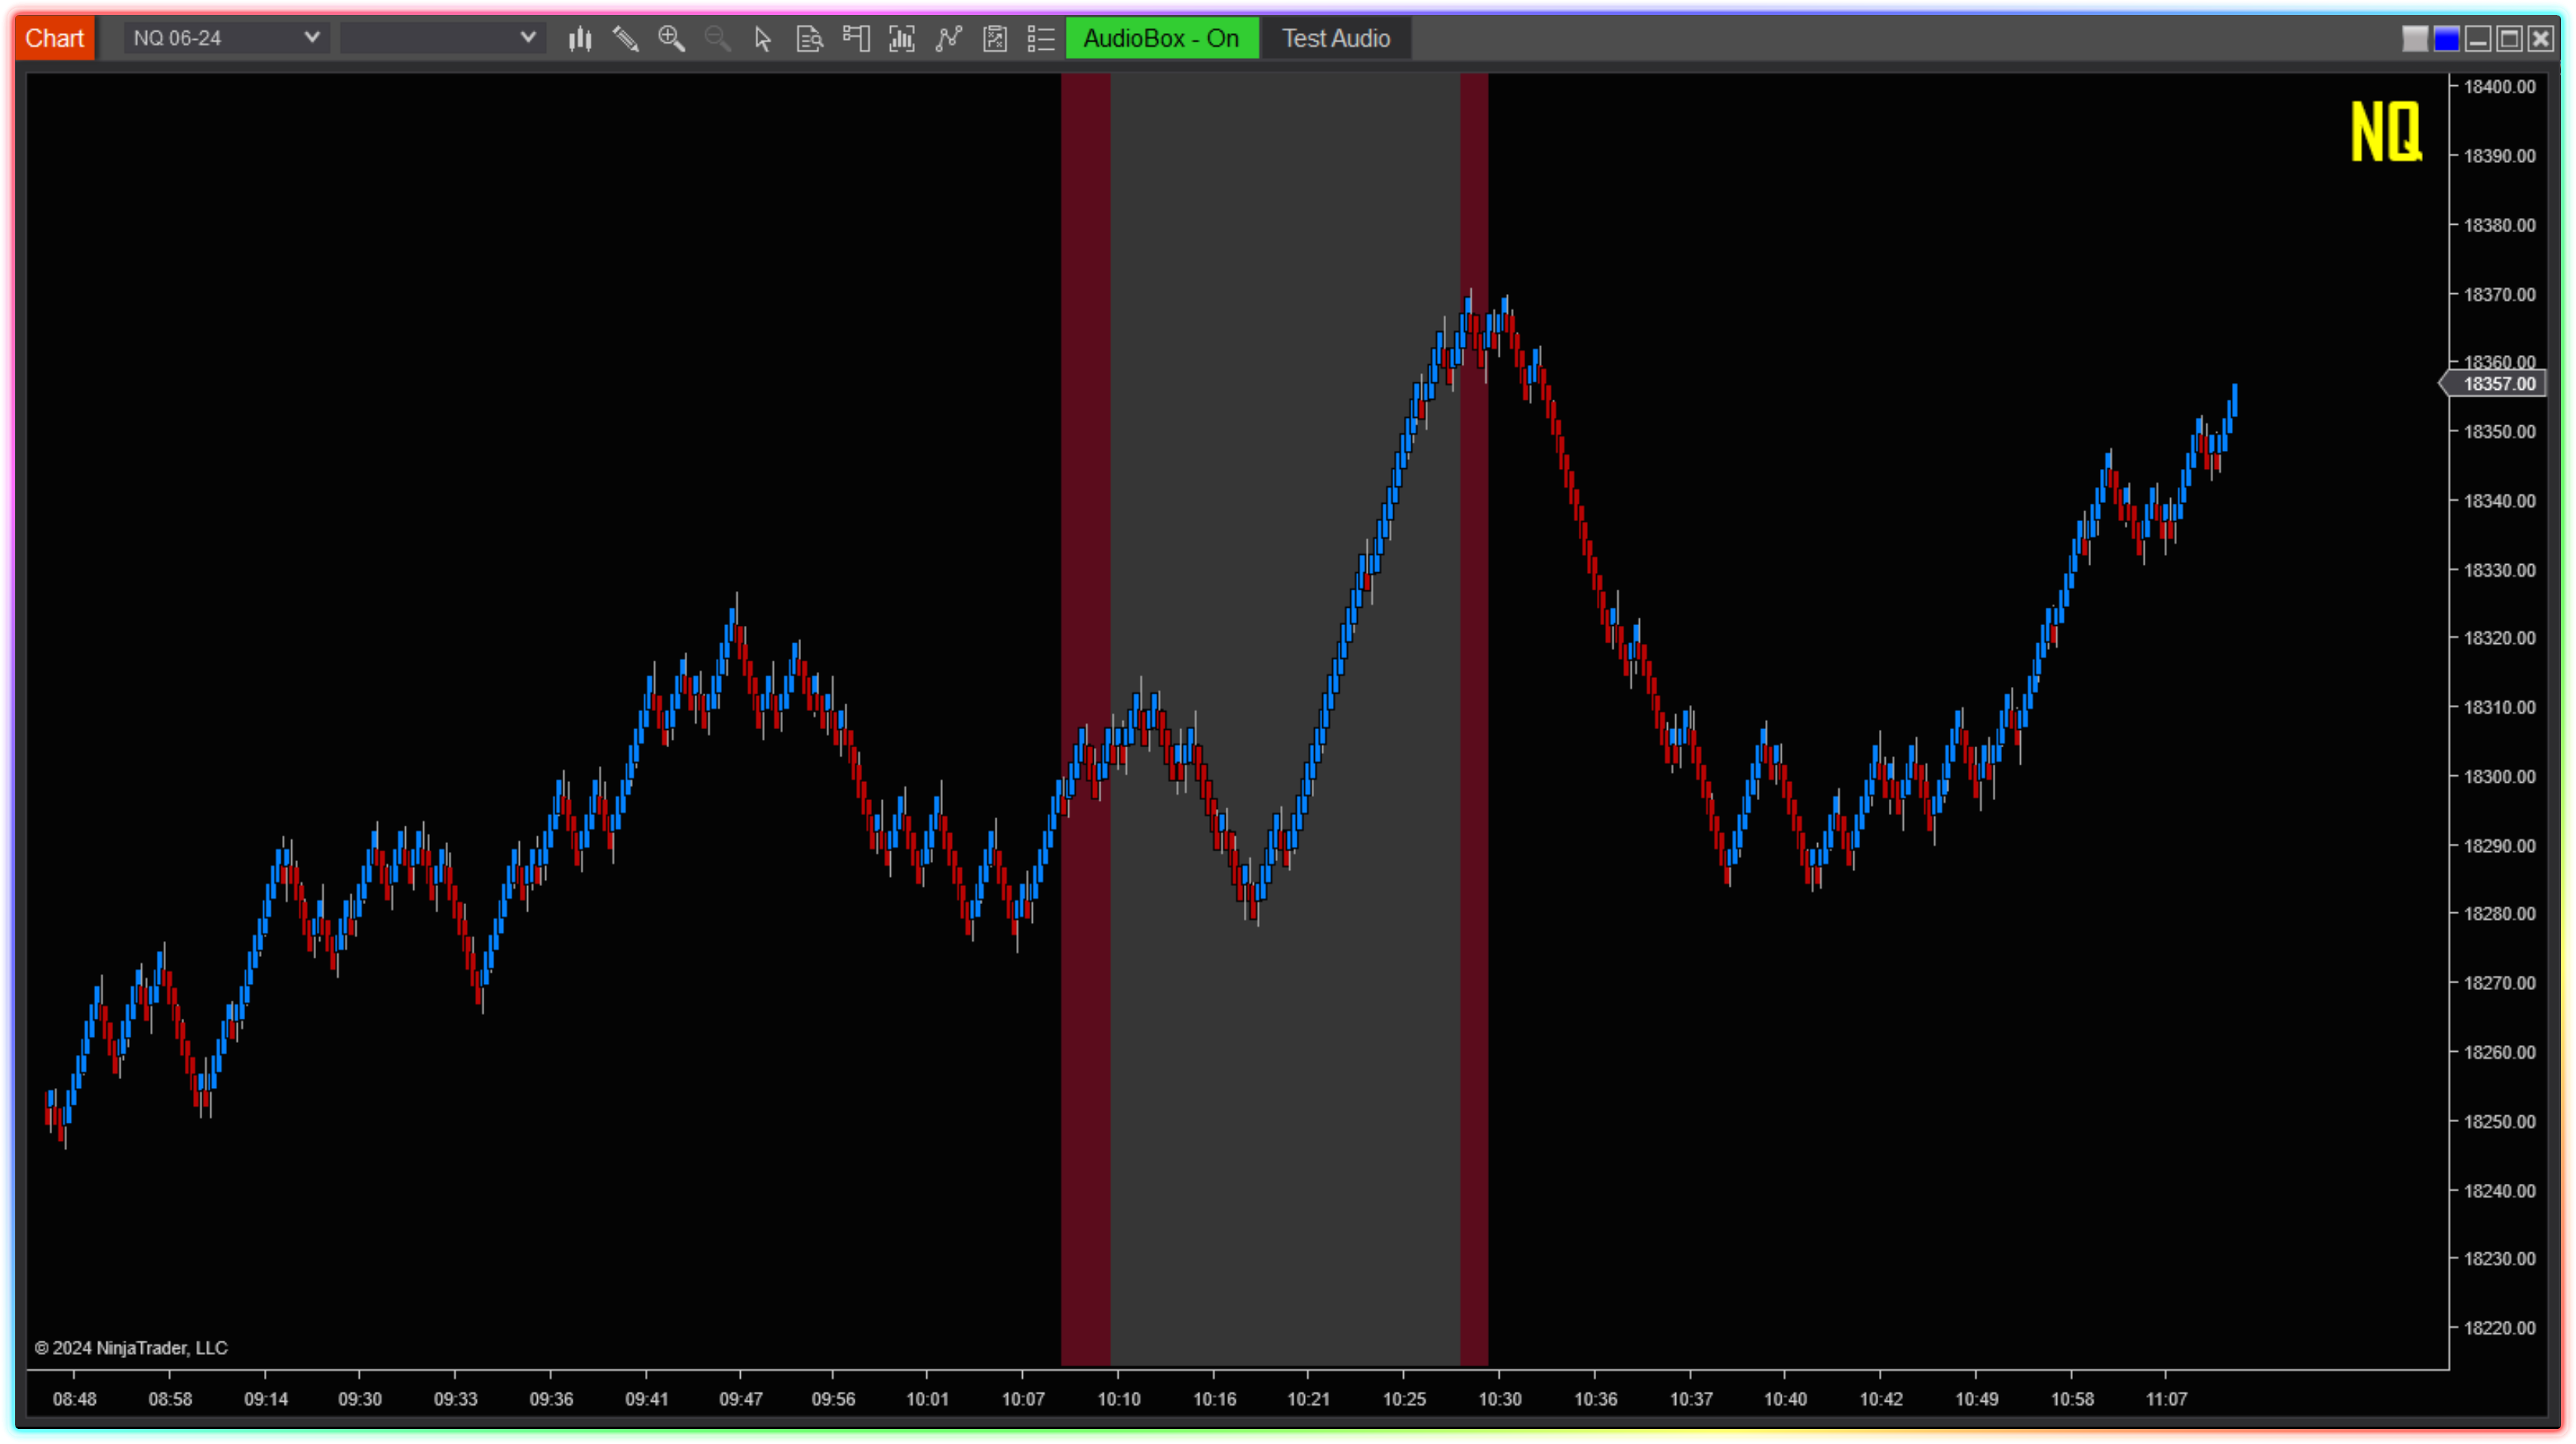
Task: Click the 10:30 time axis label
Action: tap(1499, 1399)
